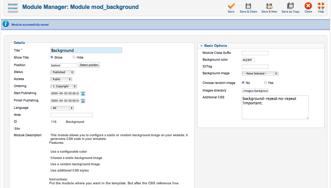Screen dimensions: 331x188
Task: Click the 'Module successfully saved' message
Action: (30, 25)
